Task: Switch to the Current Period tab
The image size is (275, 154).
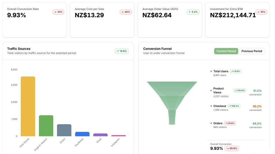Action: pyautogui.click(x=226, y=51)
